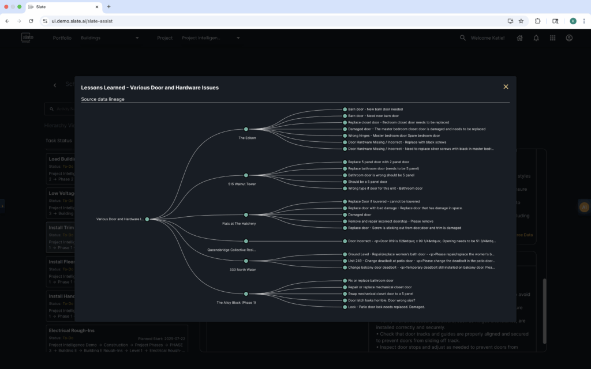Open the user profile icon
591x369 pixels.
569,38
